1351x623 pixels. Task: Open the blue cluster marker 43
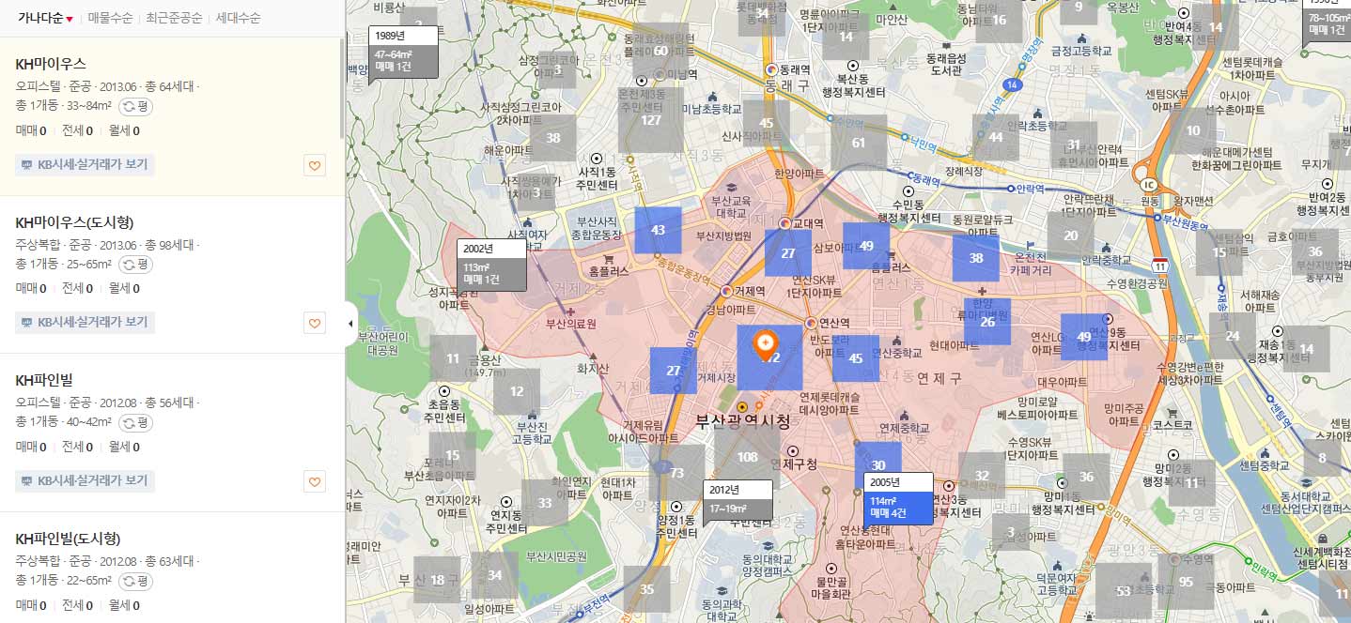pos(658,230)
